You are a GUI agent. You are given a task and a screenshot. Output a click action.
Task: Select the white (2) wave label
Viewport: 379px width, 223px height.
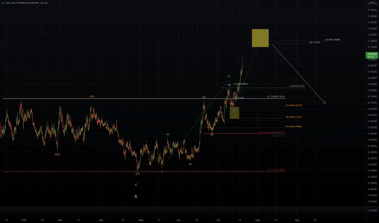tap(190, 164)
